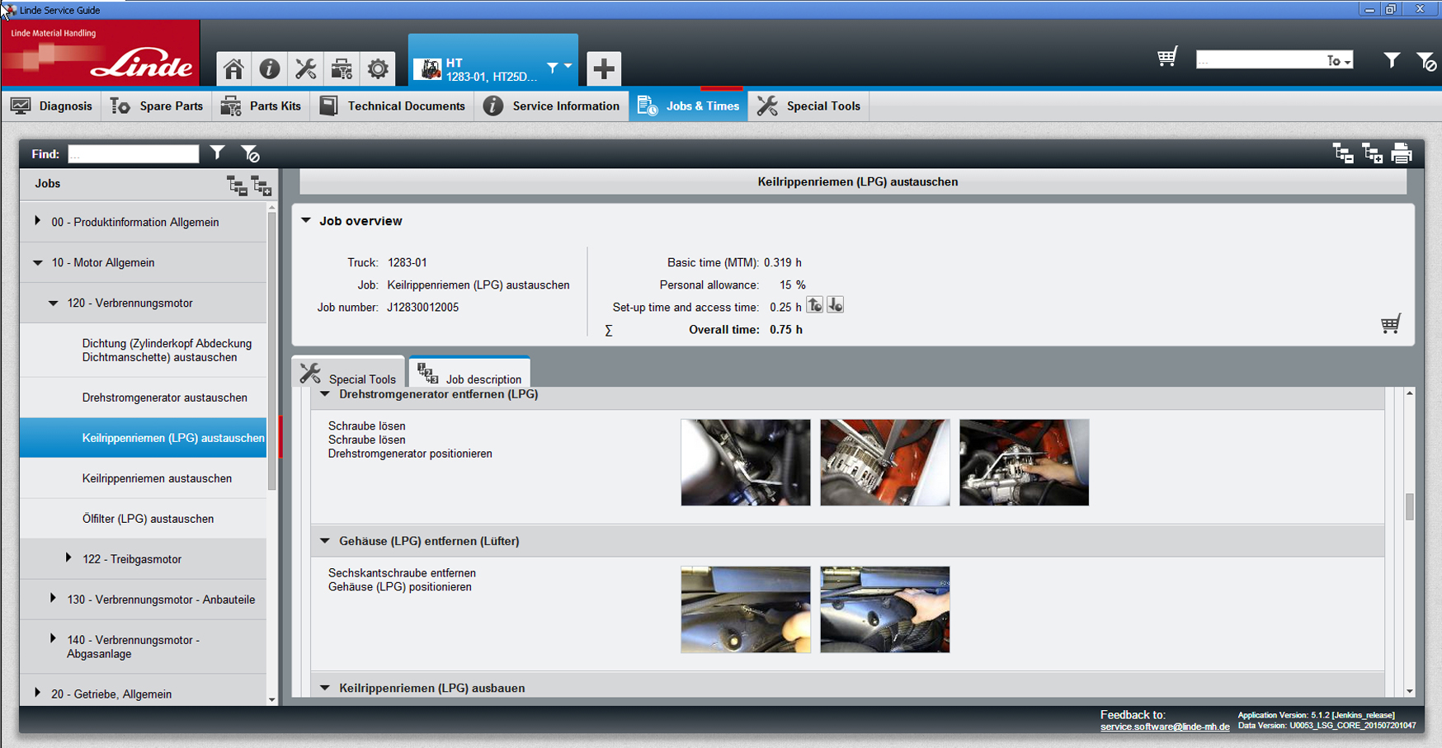
Task: Add job to cart in overview
Action: coord(1390,324)
